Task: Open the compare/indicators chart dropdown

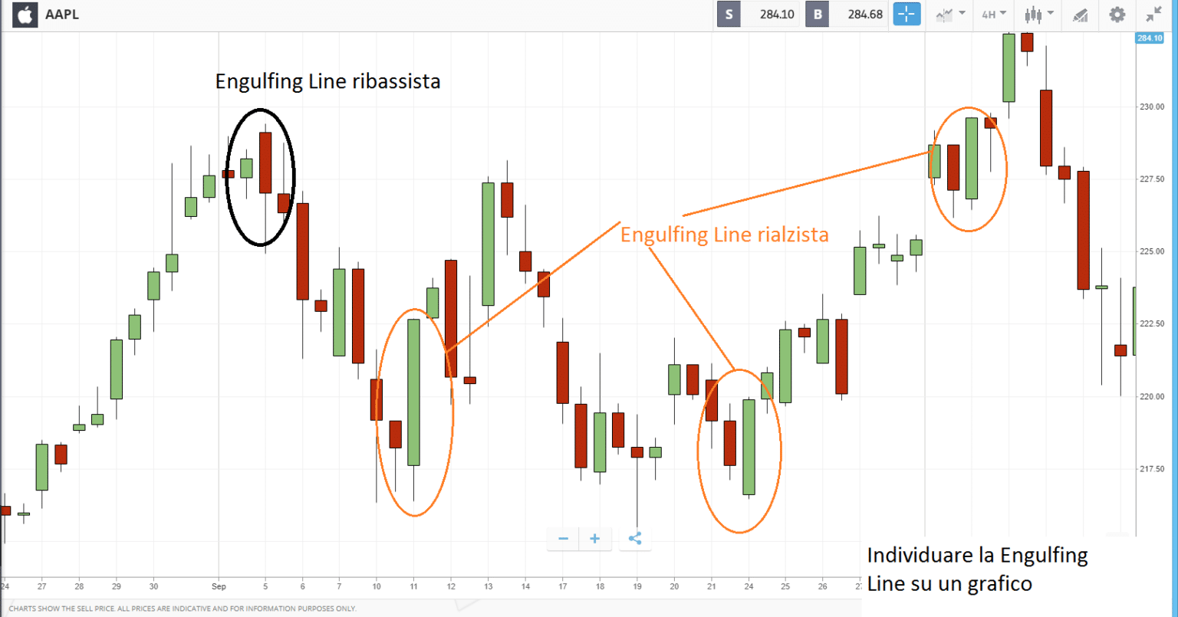Action: [949, 14]
